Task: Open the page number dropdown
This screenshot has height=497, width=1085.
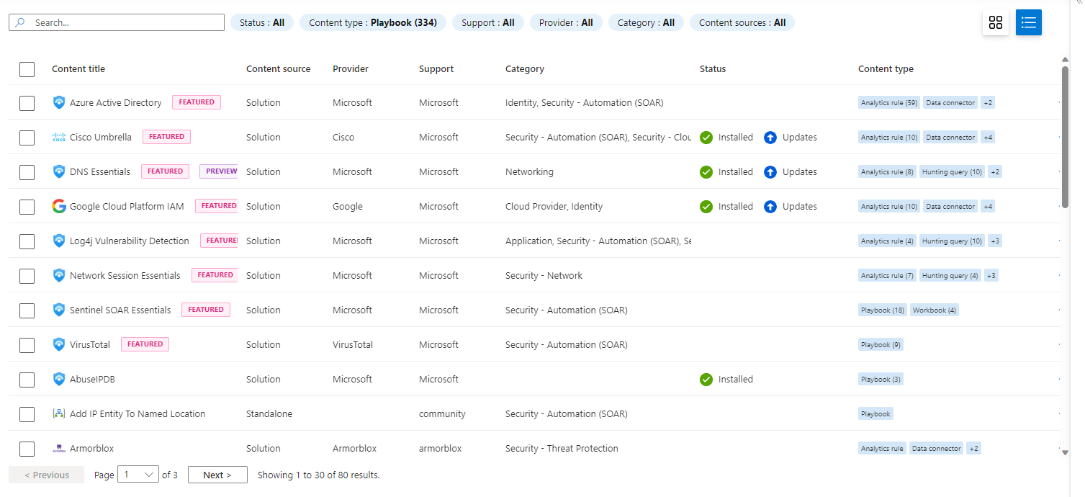Action: click(x=138, y=475)
